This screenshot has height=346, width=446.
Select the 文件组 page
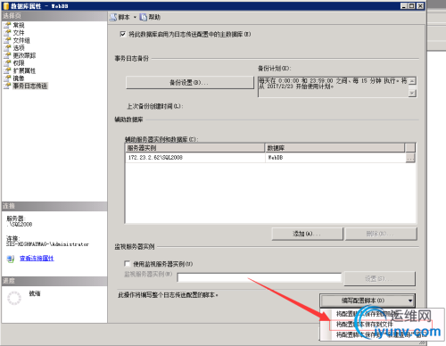[x=21, y=40]
